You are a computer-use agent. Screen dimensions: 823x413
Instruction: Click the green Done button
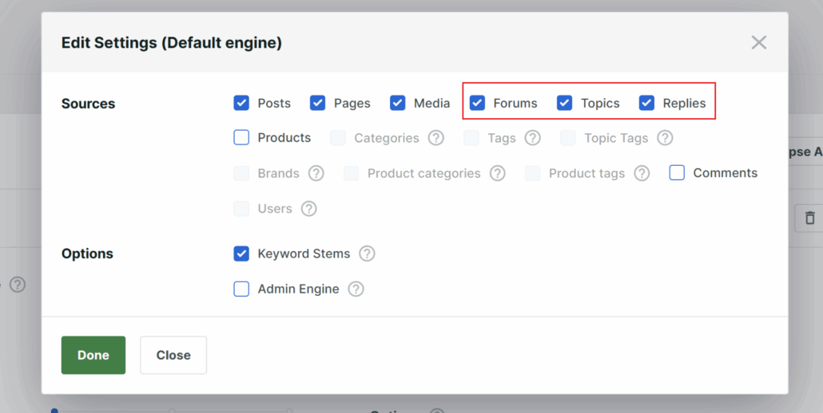coord(93,355)
